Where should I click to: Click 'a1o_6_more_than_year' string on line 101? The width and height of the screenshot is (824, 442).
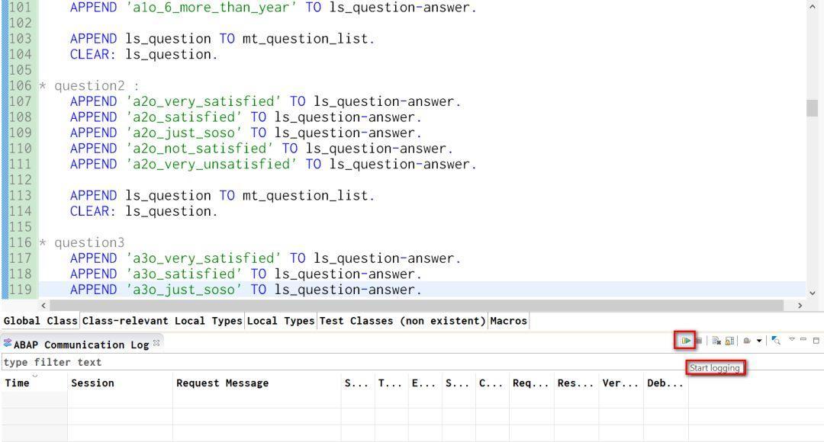pyautogui.click(x=211, y=8)
